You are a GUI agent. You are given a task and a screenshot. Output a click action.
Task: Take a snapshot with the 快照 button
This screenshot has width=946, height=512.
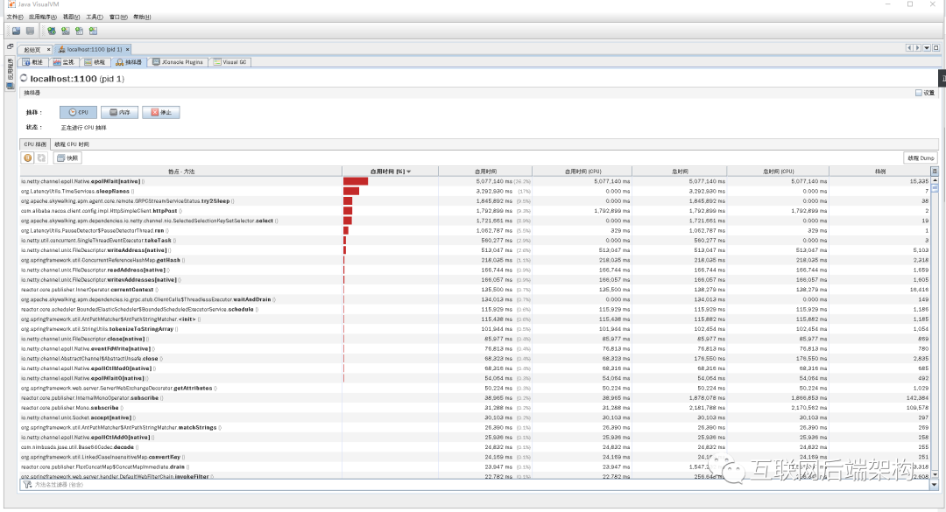click(x=67, y=158)
